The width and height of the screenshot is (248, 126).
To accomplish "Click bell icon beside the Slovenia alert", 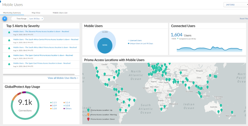I will coord(9,33).
